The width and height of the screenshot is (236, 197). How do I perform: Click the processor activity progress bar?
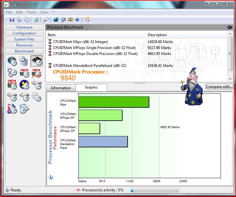tap(154, 190)
